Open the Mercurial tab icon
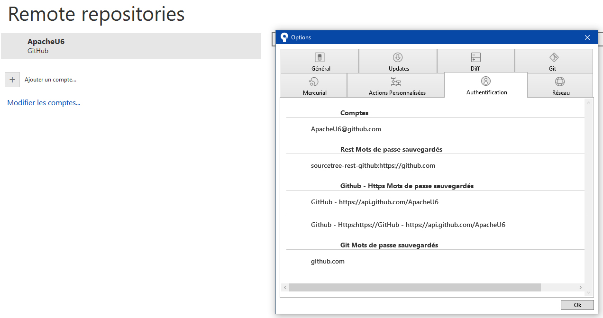 (x=313, y=82)
